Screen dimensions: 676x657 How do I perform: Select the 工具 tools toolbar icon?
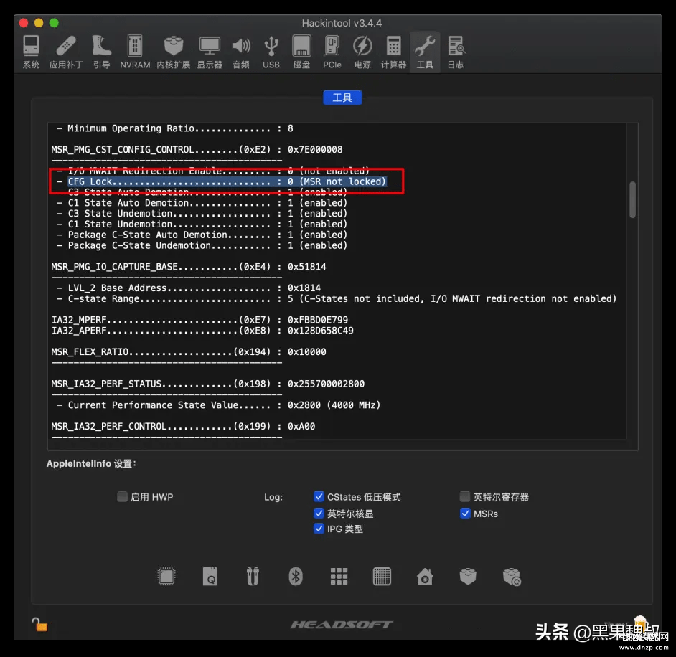tap(425, 52)
